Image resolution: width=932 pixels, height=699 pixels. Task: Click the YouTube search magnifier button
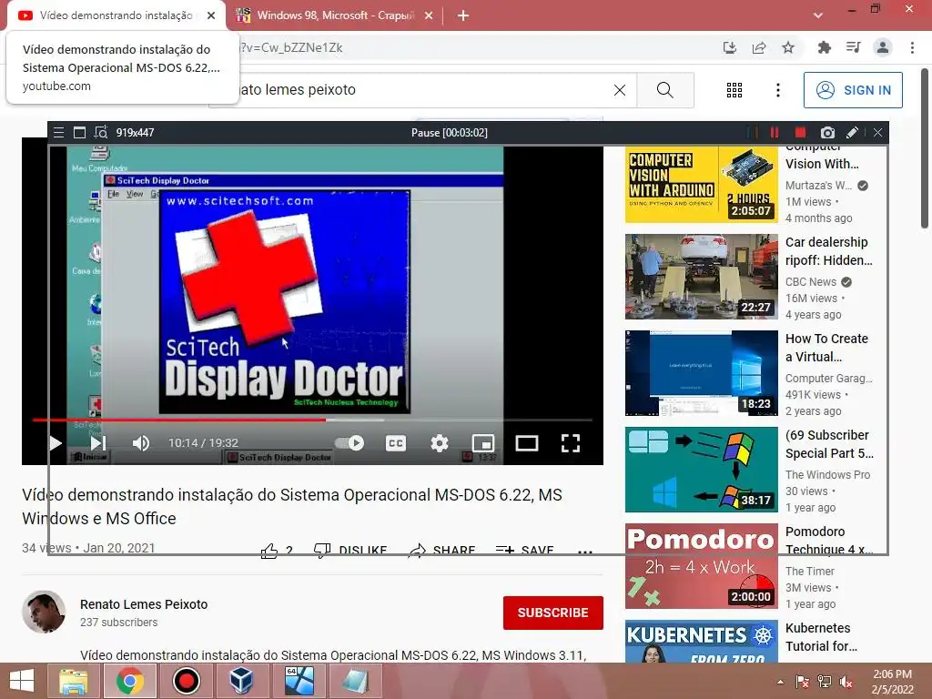tap(665, 90)
